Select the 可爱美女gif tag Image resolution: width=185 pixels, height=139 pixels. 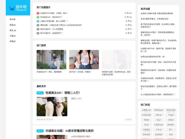(159, 125)
